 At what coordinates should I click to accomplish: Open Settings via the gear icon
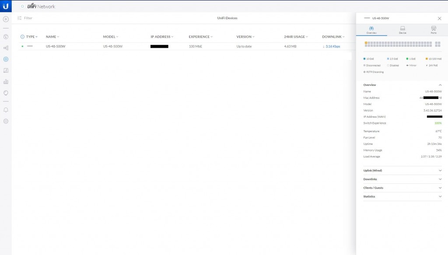(x=6, y=121)
